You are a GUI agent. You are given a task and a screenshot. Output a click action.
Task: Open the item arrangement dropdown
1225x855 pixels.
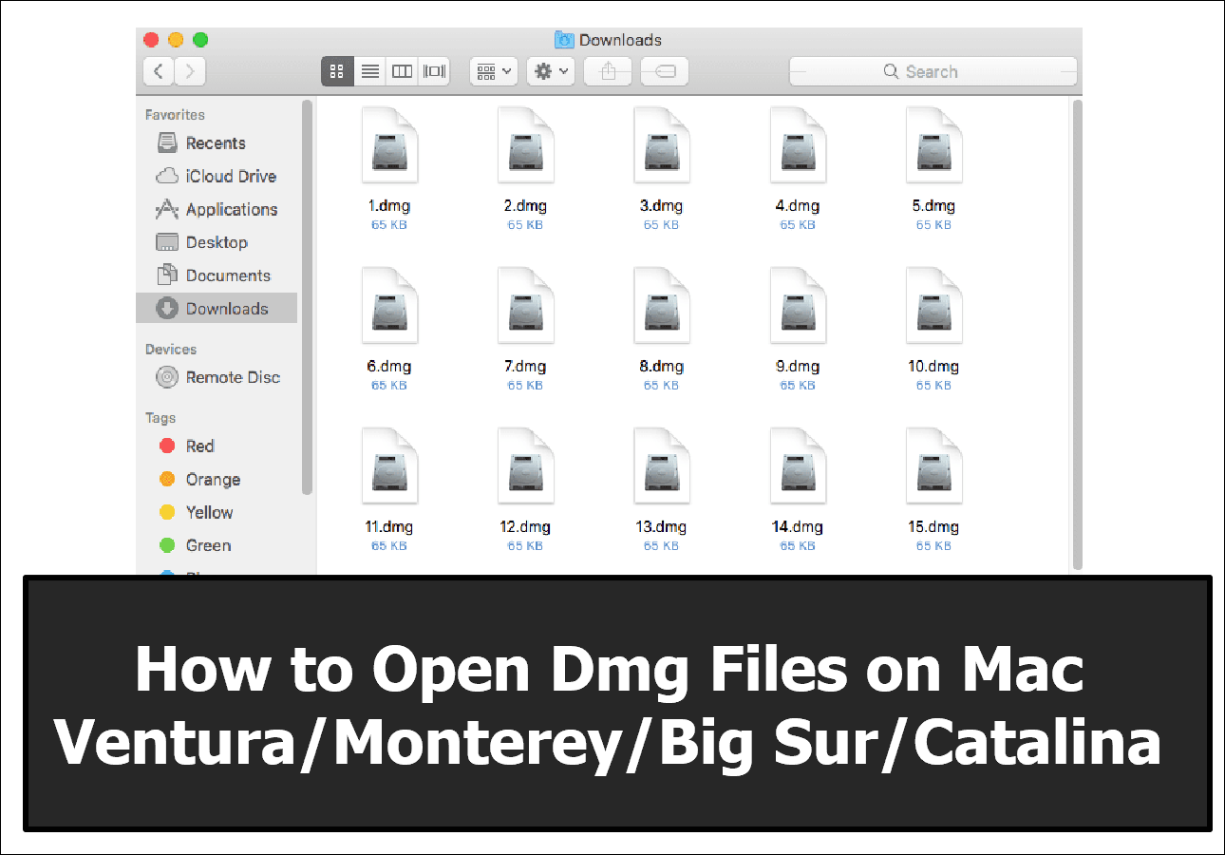coord(494,71)
